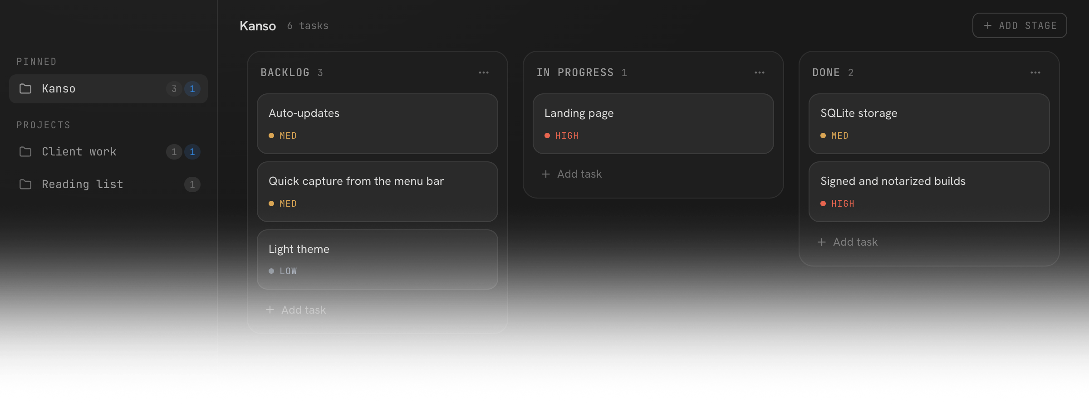The height and width of the screenshot is (417, 1089).
Task: Click the Client work folder icon
Action: point(25,151)
